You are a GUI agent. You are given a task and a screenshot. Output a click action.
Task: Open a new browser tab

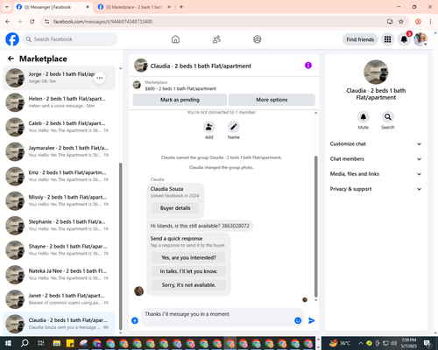[181, 7]
